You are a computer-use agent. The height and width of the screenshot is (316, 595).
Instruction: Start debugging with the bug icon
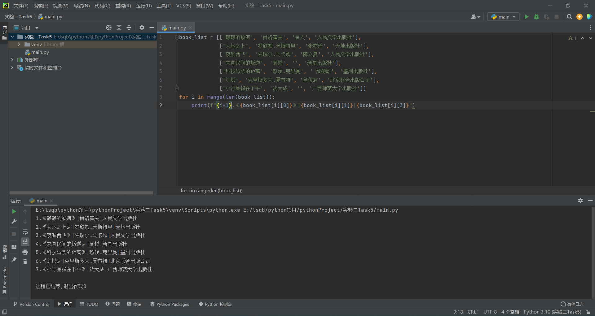click(536, 17)
